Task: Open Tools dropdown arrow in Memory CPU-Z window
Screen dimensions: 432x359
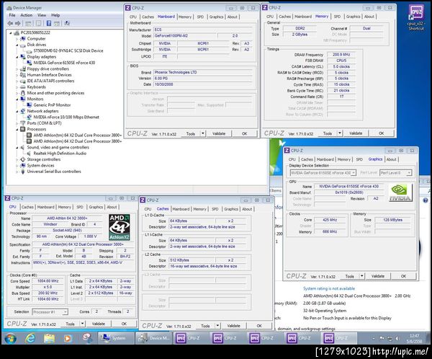Action: pyautogui.click(x=340, y=133)
